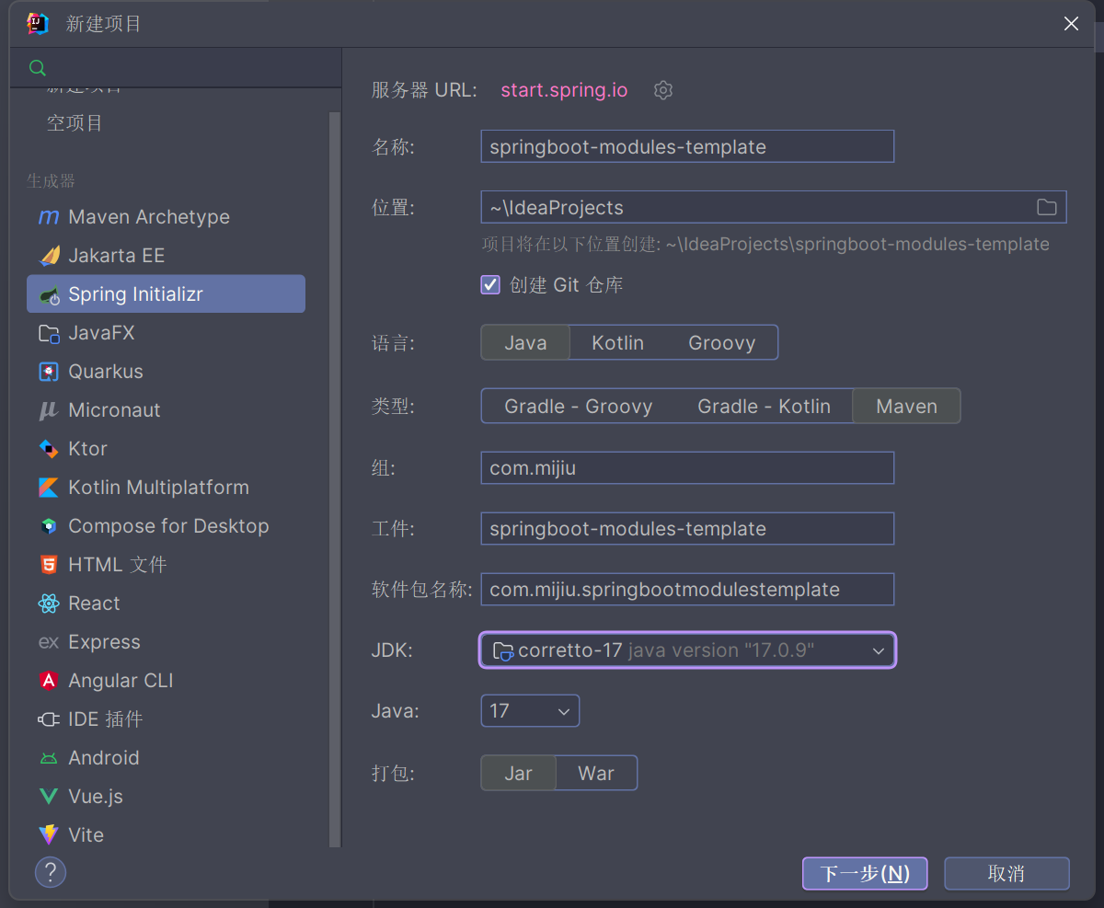Select Kotlin Multiplatform generator entry
Screen dimensions: 1104x908
click(167, 488)
